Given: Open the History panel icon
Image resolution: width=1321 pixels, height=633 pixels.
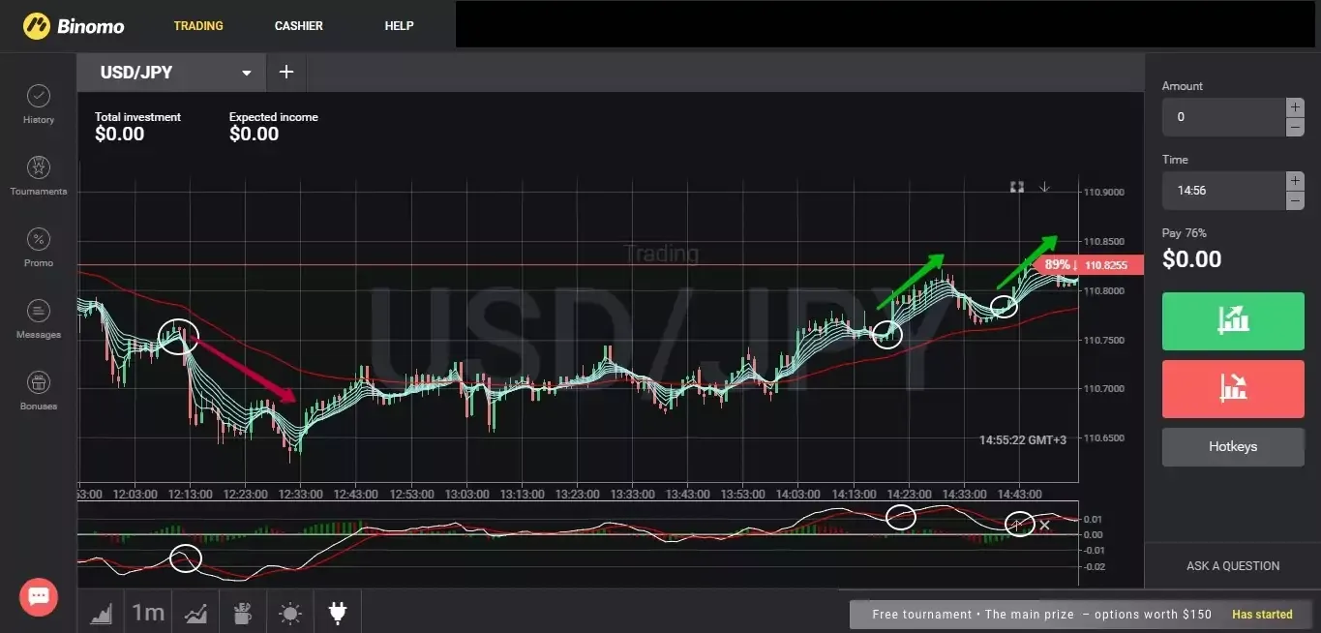Looking at the screenshot, I should [39, 96].
